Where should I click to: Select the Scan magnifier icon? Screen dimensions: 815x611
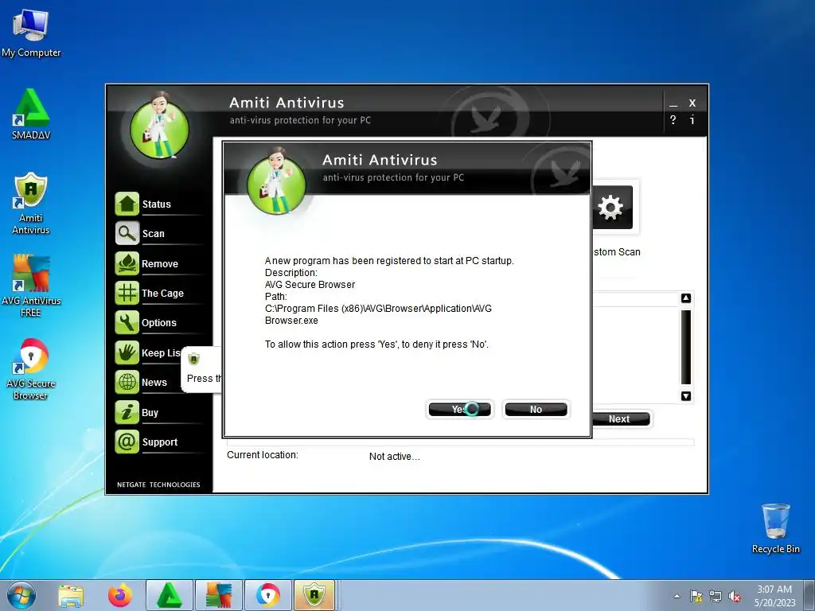127,233
